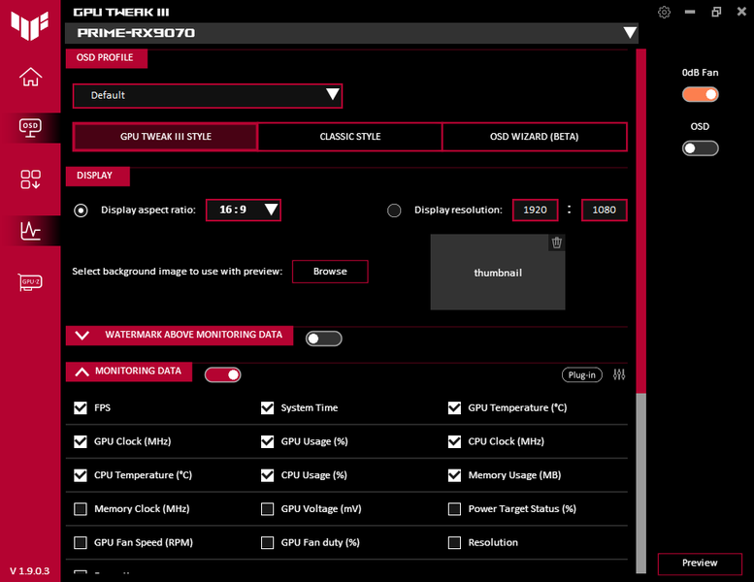Launch the GPU-Z sidebar icon

(30, 281)
